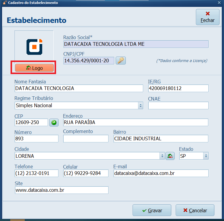
Task: Save the form with Gravar
Action: click(152, 210)
